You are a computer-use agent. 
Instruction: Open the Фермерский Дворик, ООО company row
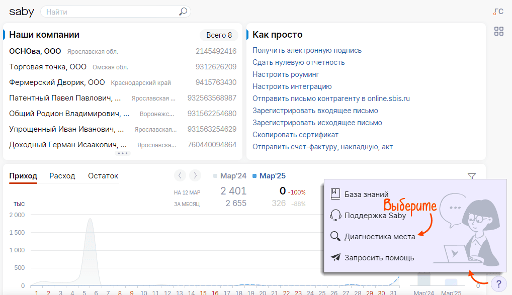pos(57,82)
